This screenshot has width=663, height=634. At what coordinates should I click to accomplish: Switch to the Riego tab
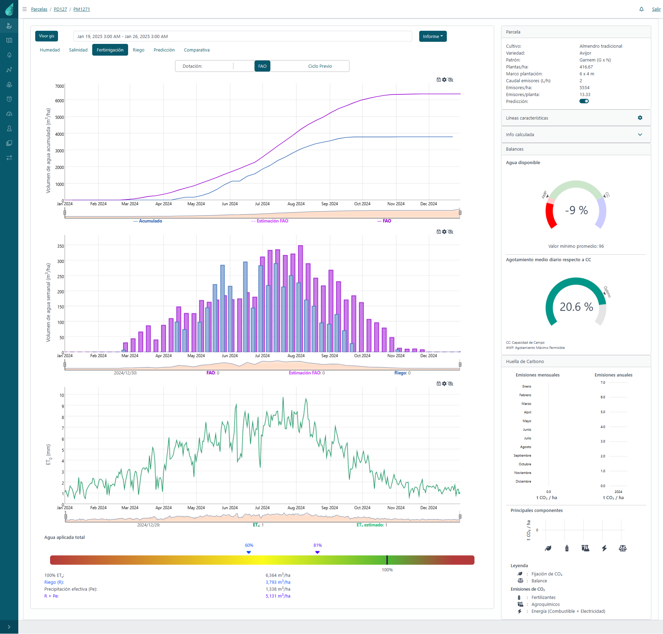coord(138,50)
